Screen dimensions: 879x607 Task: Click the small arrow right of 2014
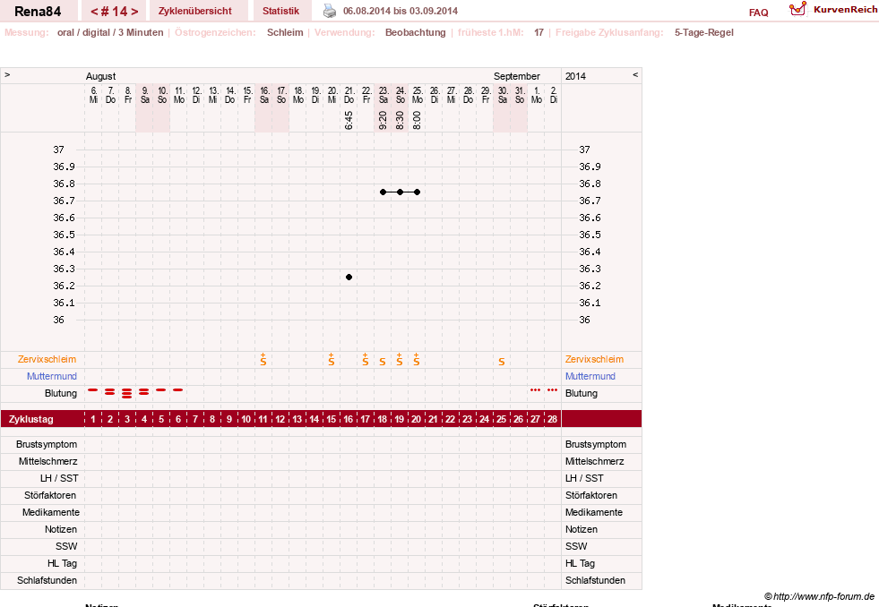(x=635, y=74)
